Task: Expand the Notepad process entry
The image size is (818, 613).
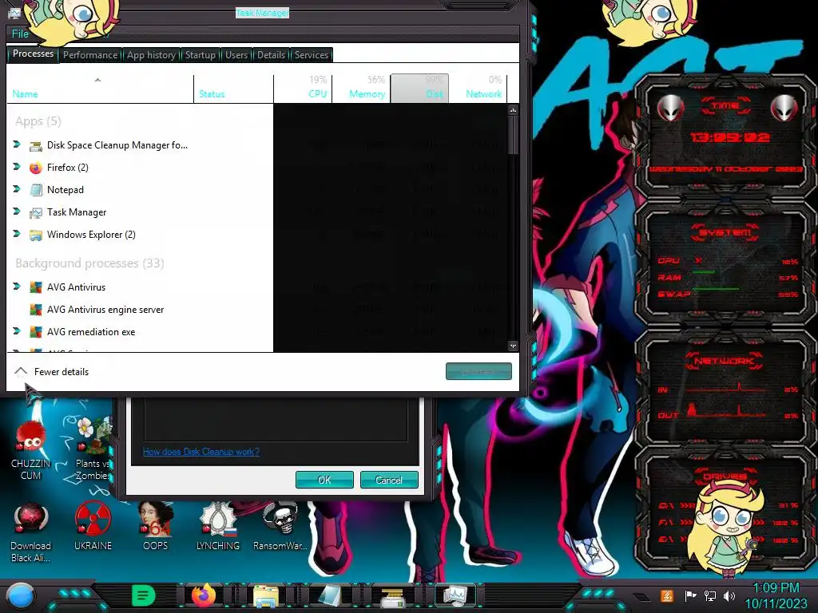Action: [17, 189]
